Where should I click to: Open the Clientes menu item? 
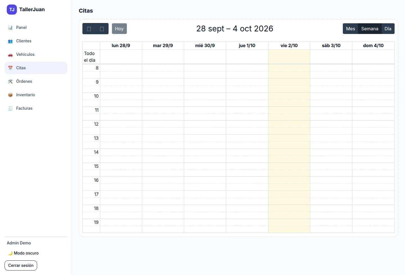click(x=36, y=41)
